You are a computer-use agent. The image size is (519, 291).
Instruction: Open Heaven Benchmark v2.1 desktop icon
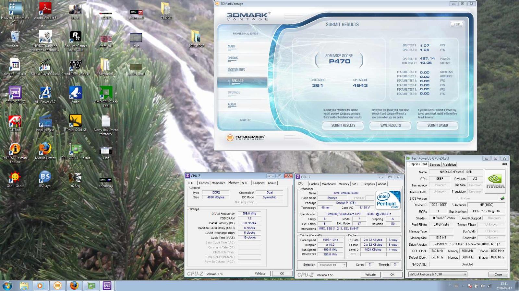[x=15, y=12]
